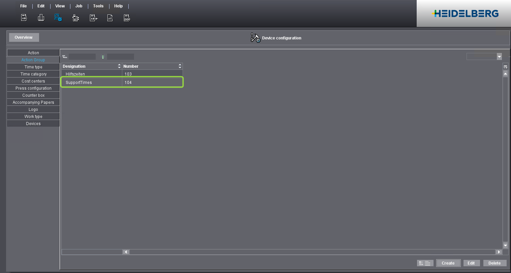Image resolution: width=511 pixels, height=273 pixels.
Task: Click the filter tree icon beside the input
Action: [65, 56]
